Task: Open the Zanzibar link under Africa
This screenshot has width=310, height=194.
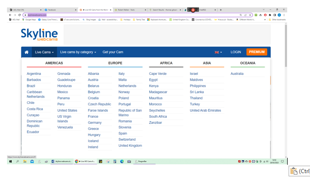Action: click(x=155, y=123)
